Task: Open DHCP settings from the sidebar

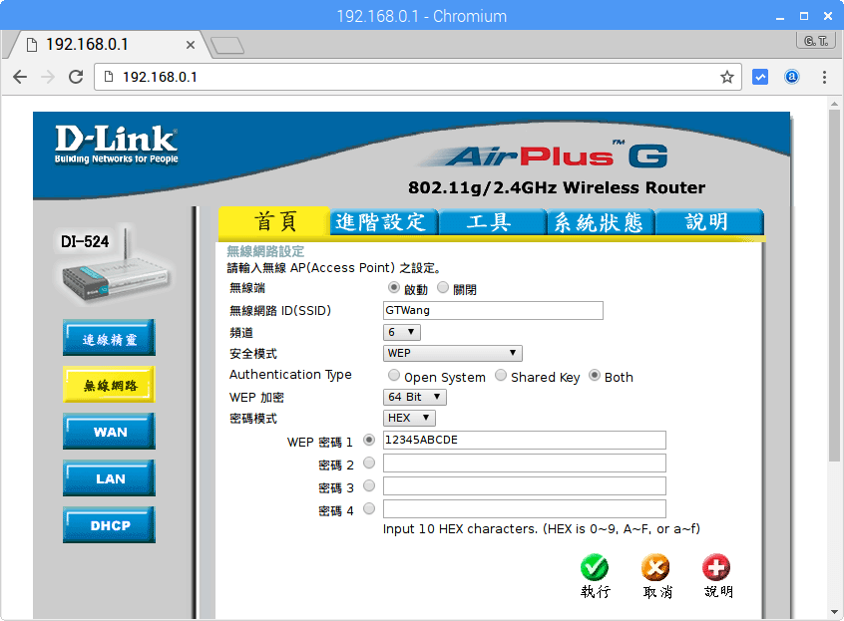Action: 108,525
